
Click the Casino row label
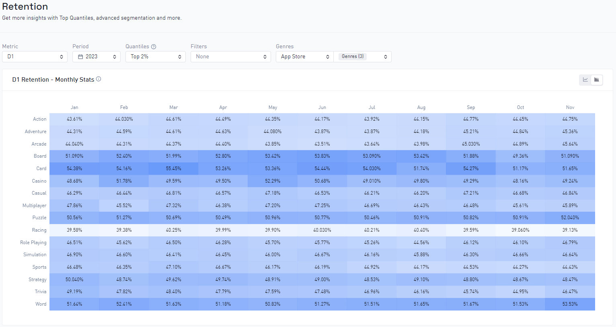tap(39, 181)
